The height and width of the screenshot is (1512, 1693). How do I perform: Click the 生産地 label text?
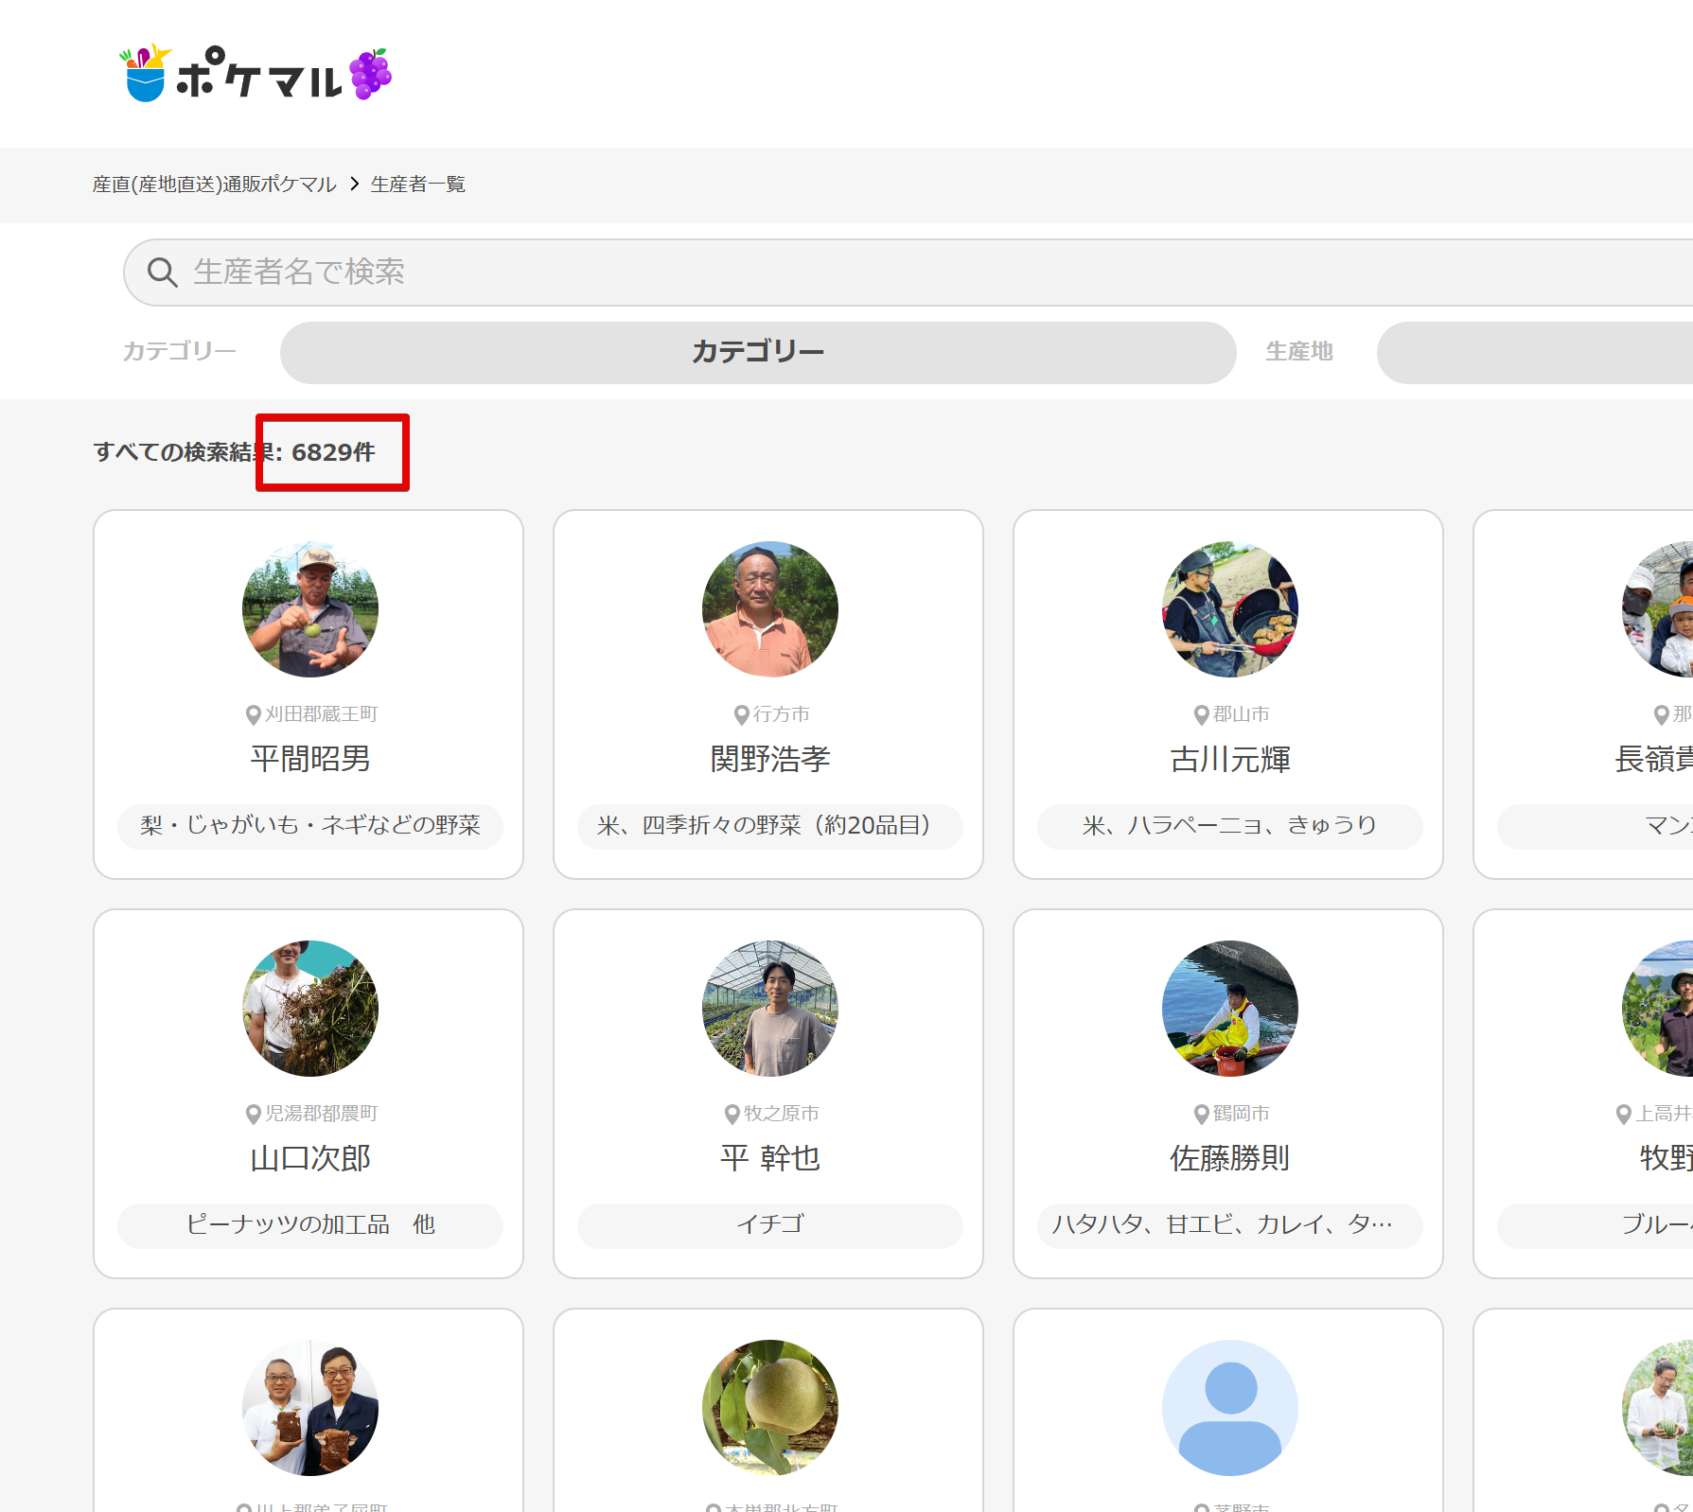click(1299, 351)
